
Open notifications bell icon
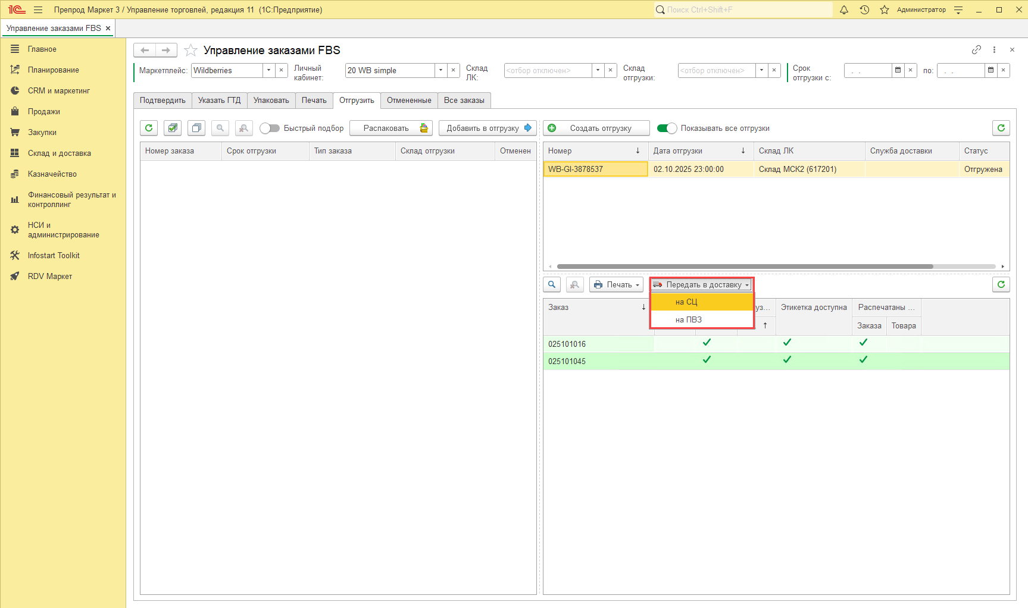point(843,10)
